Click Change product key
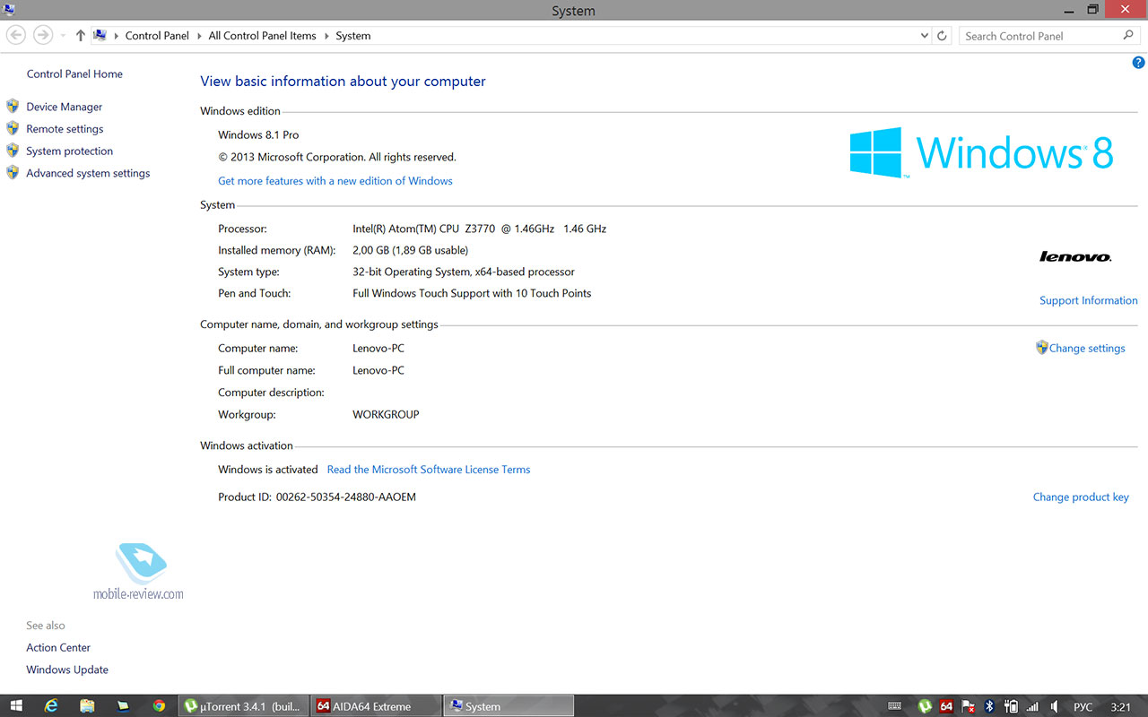The image size is (1148, 717). tap(1081, 497)
